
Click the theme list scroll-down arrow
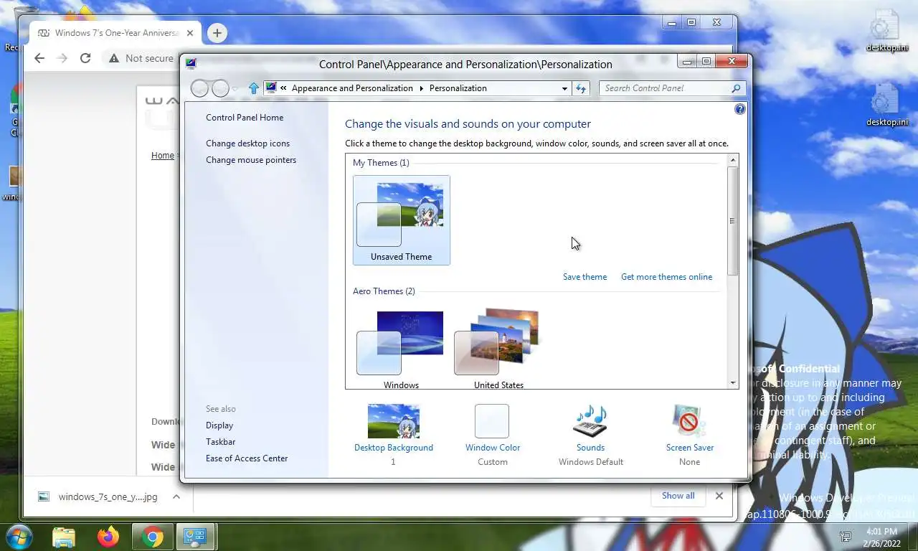[733, 383]
